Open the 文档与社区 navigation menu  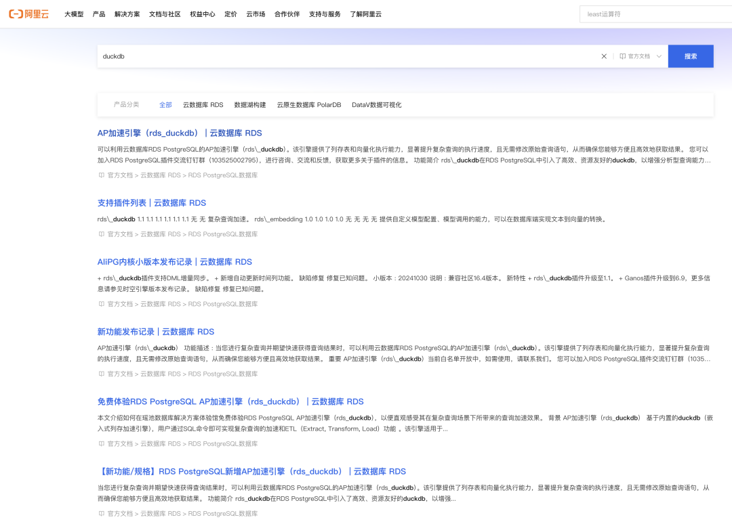pos(165,14)
